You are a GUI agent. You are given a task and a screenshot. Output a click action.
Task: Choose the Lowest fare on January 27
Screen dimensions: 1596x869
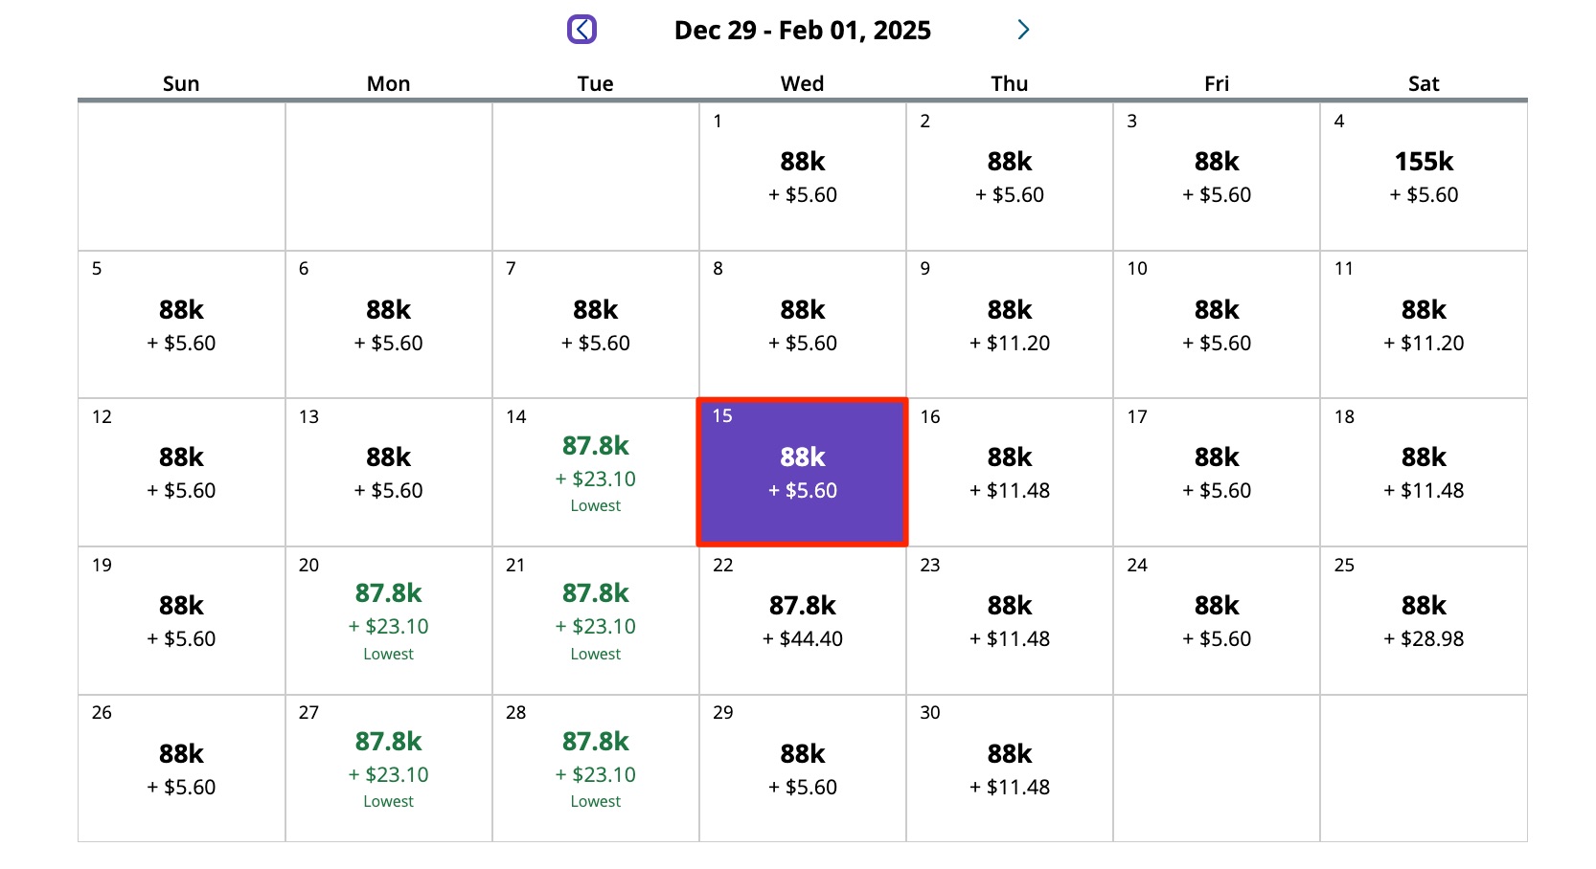pyautogui.click(x=388, y=768)
